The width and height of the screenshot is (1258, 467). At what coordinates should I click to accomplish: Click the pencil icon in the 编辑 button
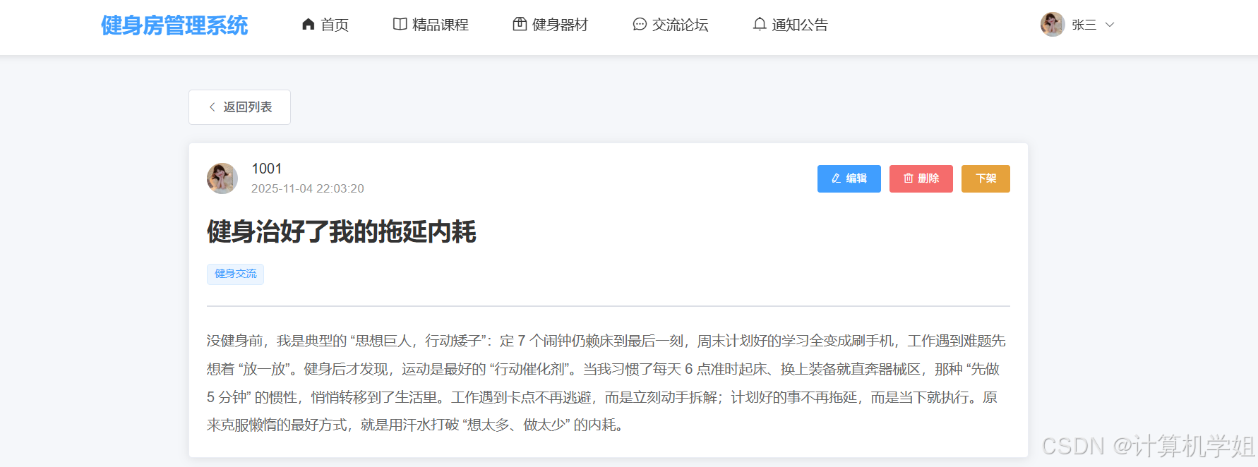836,178
